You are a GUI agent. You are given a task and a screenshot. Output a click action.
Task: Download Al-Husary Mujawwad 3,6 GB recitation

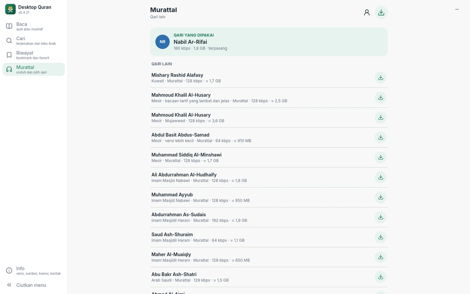click(x=380, y=118)
